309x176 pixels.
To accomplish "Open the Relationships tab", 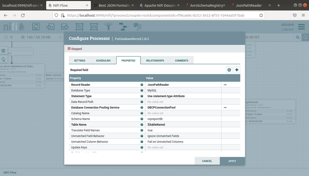I will [x=155, y=61].
